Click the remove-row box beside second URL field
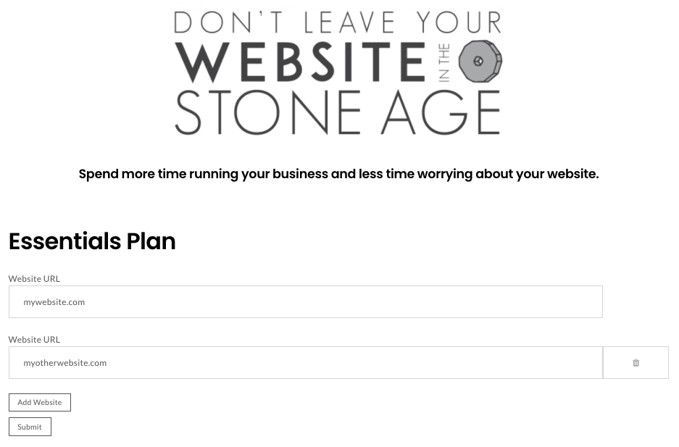The width and height of the screenshot is (679, 447). 636,363
